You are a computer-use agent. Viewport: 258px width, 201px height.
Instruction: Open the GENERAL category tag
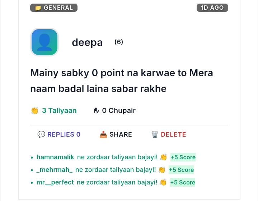[54, 8]
